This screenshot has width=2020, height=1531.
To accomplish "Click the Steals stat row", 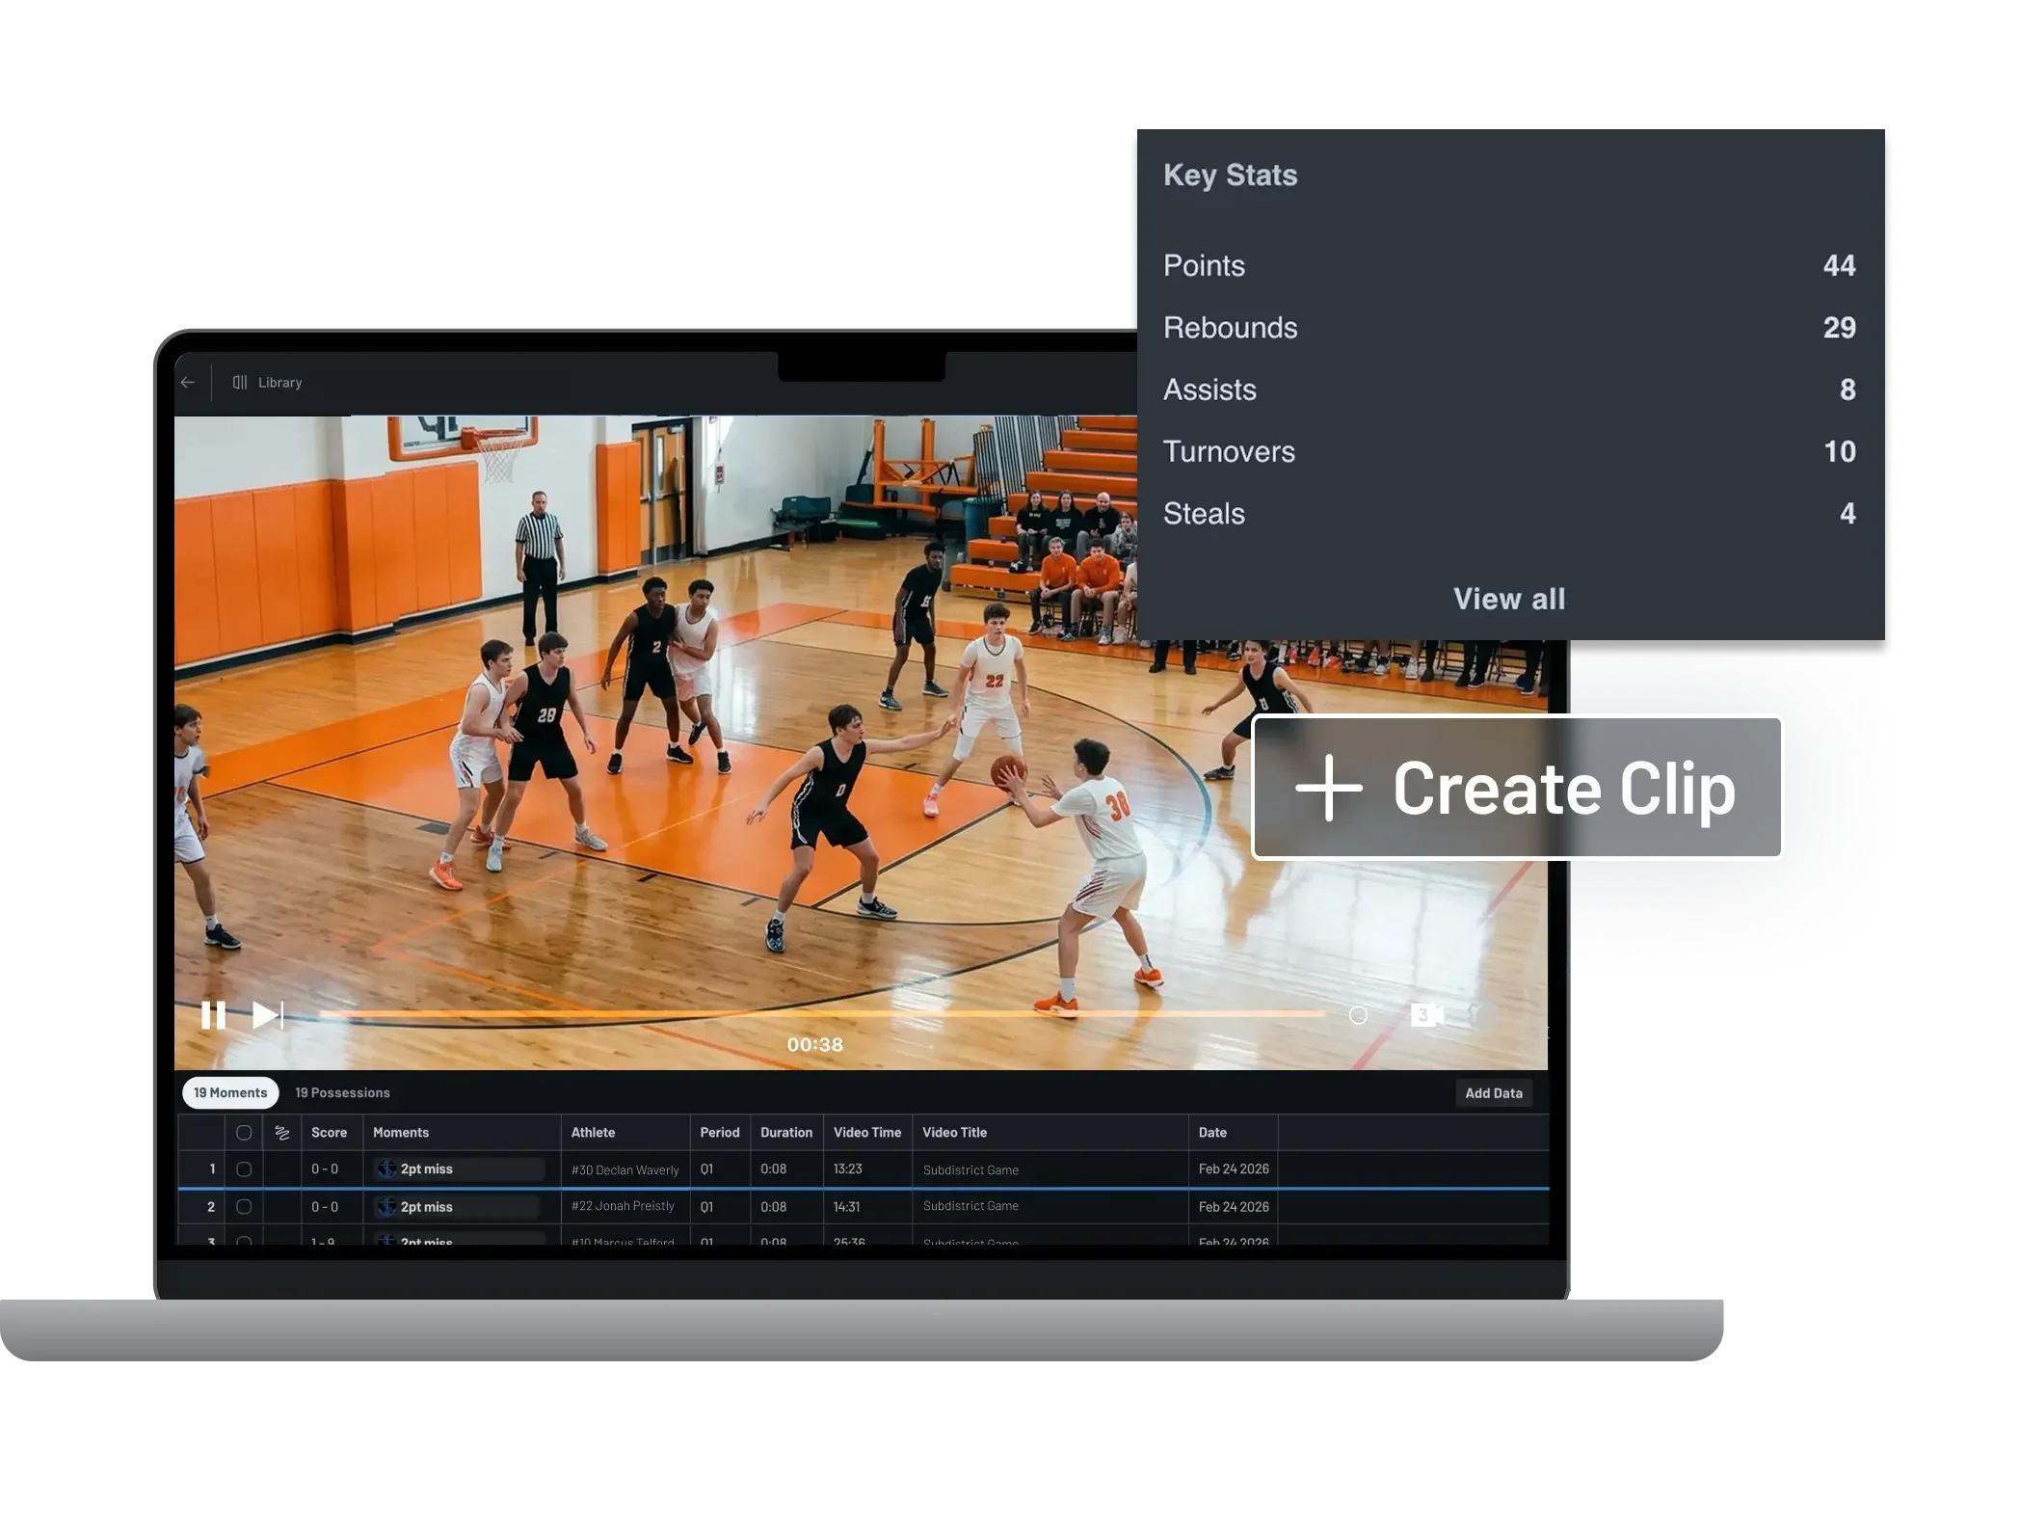I will [1510, 513].
